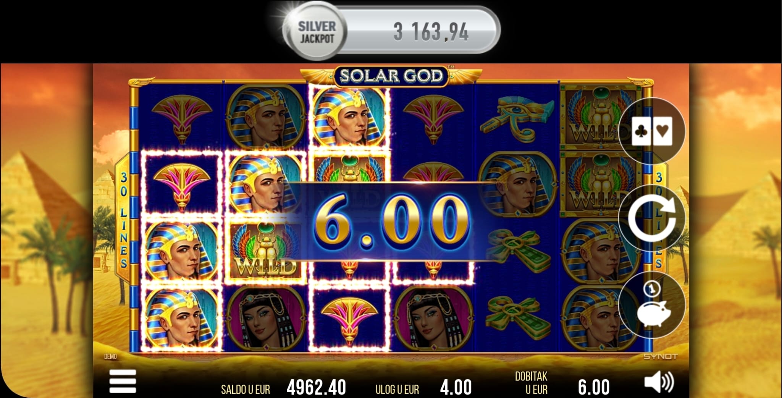The image size is (782, 398).
Task: Click the Dobitak win amount 6.00
Action: coord(594,388)
